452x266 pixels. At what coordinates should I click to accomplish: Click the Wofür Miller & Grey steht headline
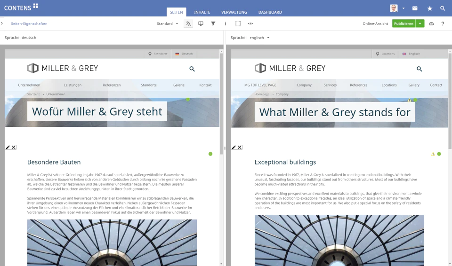coord(97,111)
